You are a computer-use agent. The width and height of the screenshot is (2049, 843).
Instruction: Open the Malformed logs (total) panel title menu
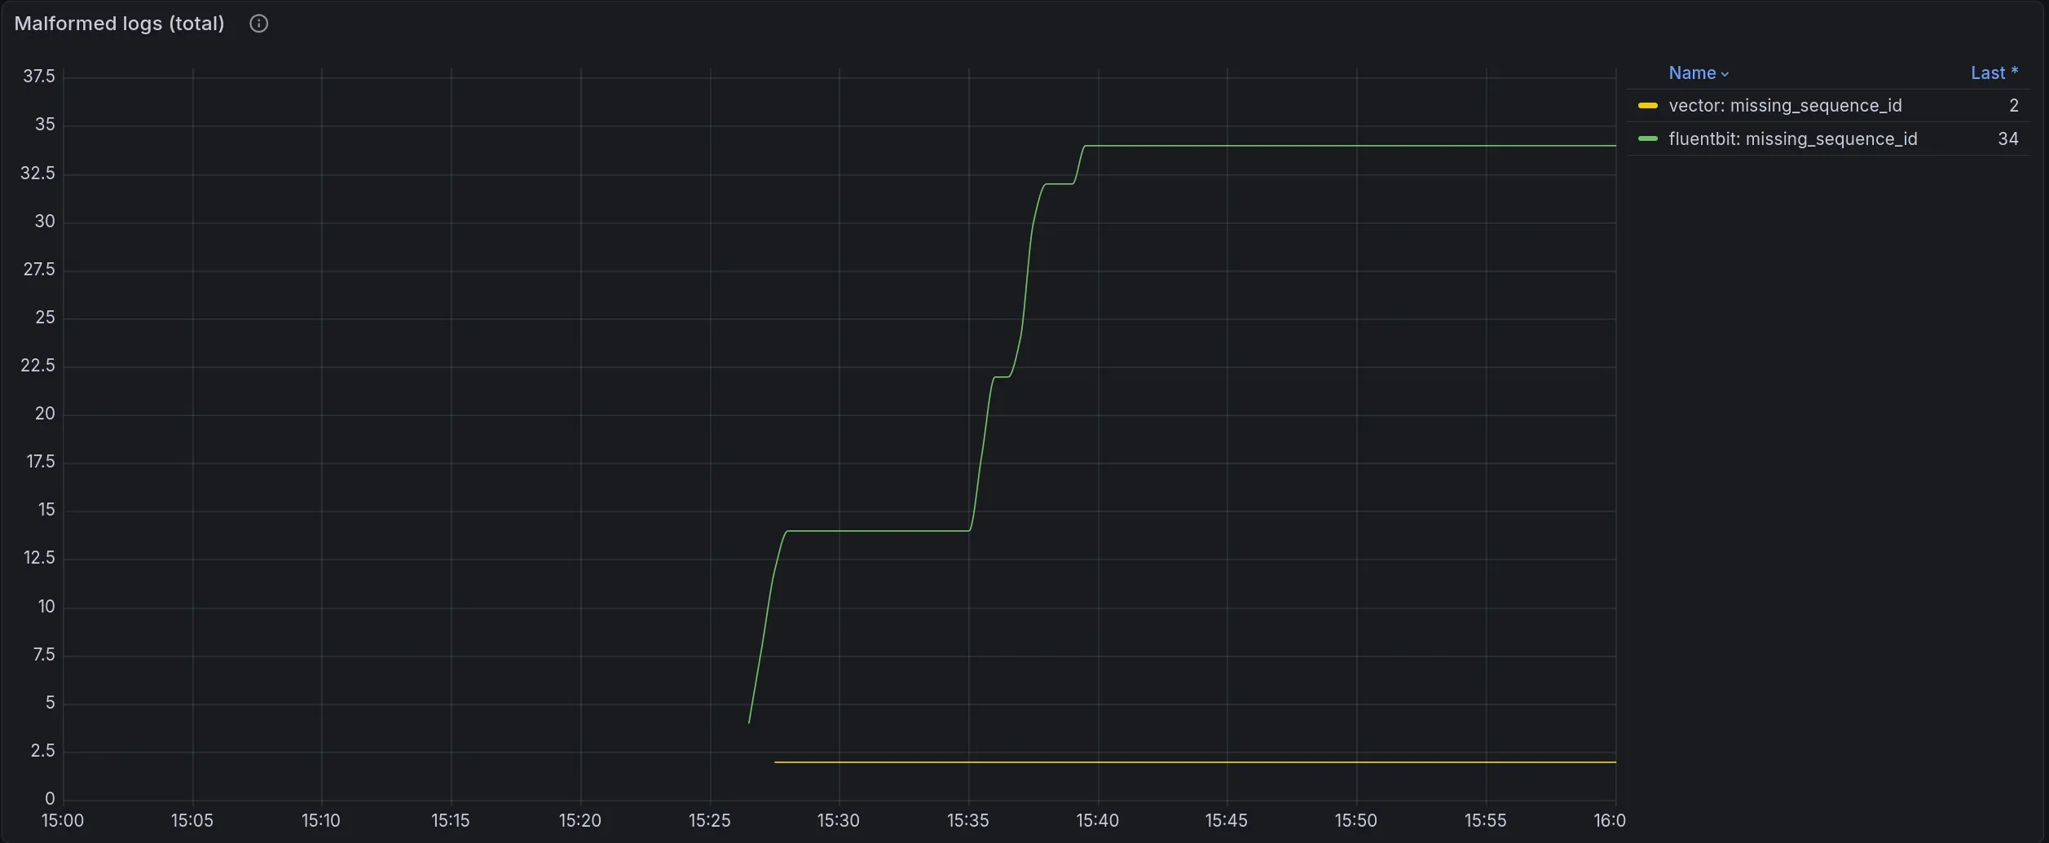pos(119,24)
